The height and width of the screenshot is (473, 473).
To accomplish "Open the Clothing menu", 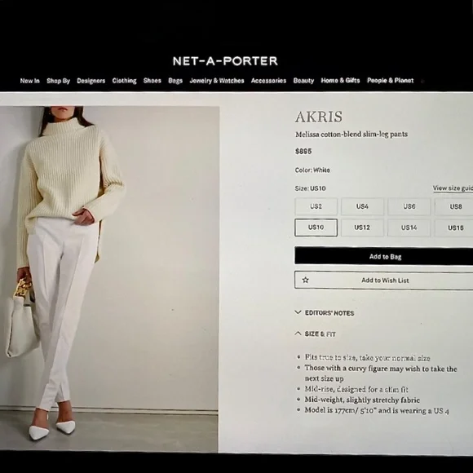I will click(124, 81).
